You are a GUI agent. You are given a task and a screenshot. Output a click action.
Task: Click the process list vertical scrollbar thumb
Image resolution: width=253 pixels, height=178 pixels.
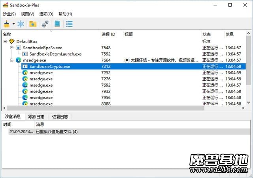pyautogui.click(x=249, y=60)
